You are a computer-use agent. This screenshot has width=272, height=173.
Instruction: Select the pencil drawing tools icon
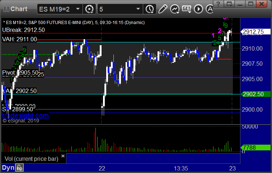(163, 9)
